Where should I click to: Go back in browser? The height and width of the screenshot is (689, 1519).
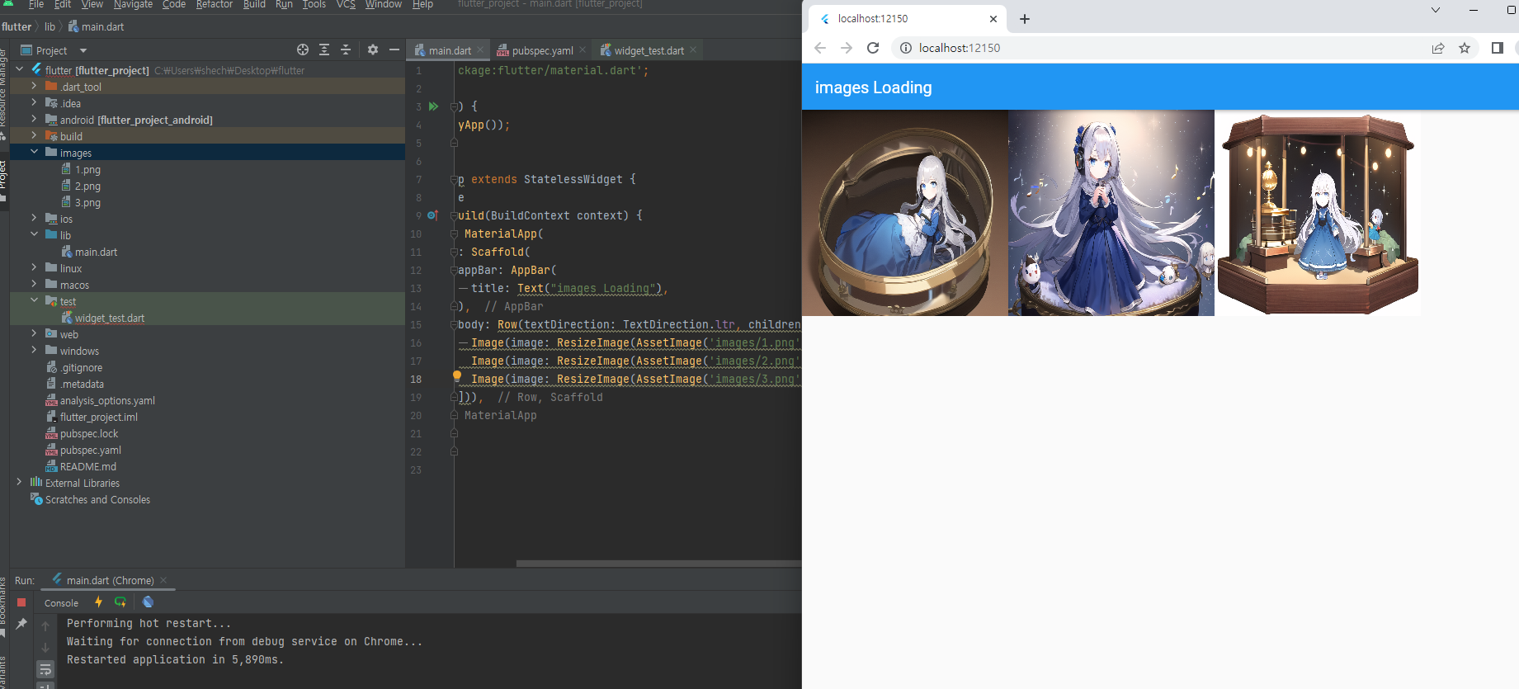click(820, 48)
